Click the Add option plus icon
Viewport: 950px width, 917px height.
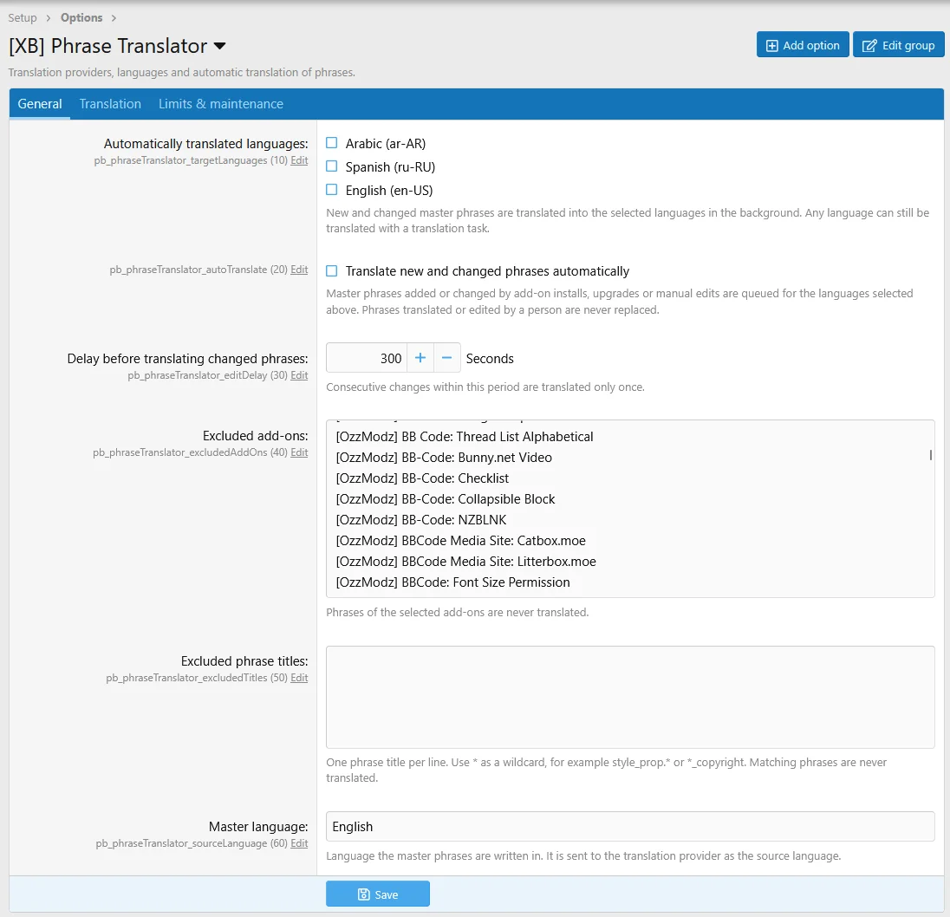(771, 46)
